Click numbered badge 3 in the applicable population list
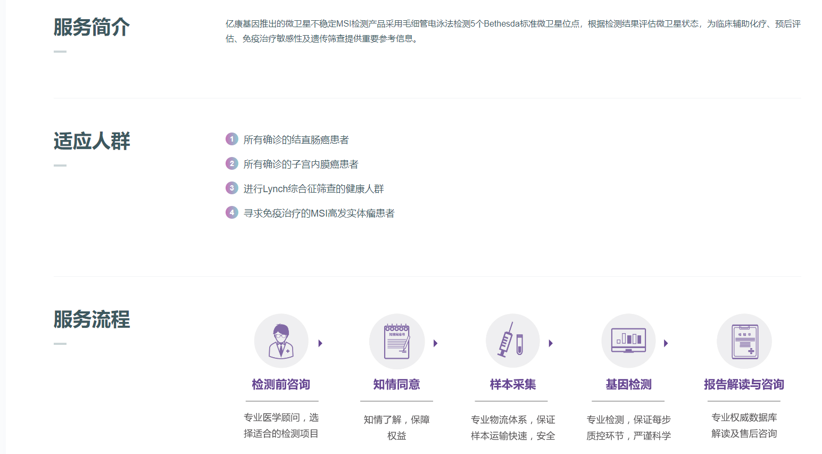The height and width of the screenshot is (454, 822). pyautogui.click(x=231, y=188)
